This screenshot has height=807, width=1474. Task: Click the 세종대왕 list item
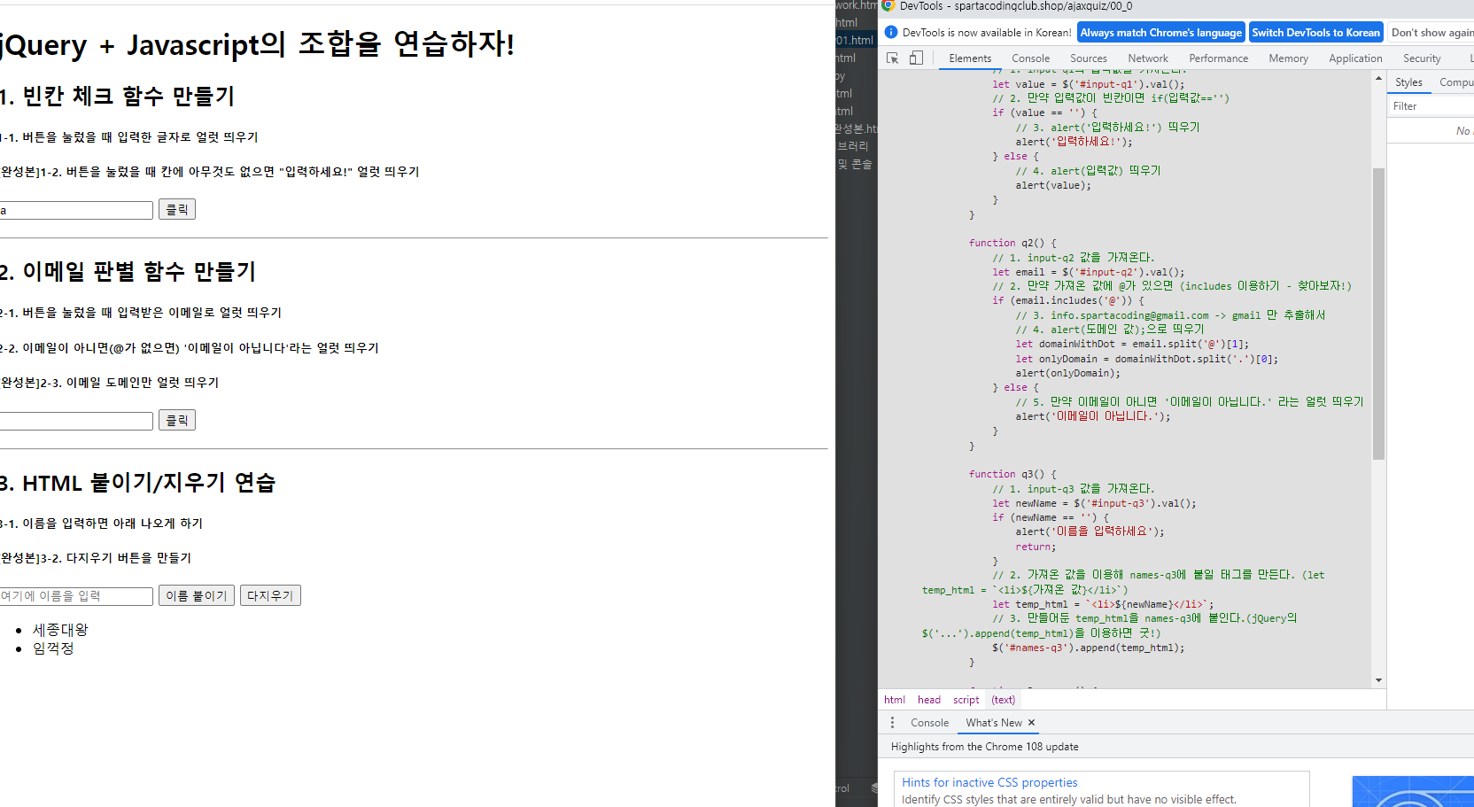click(60, 630)
